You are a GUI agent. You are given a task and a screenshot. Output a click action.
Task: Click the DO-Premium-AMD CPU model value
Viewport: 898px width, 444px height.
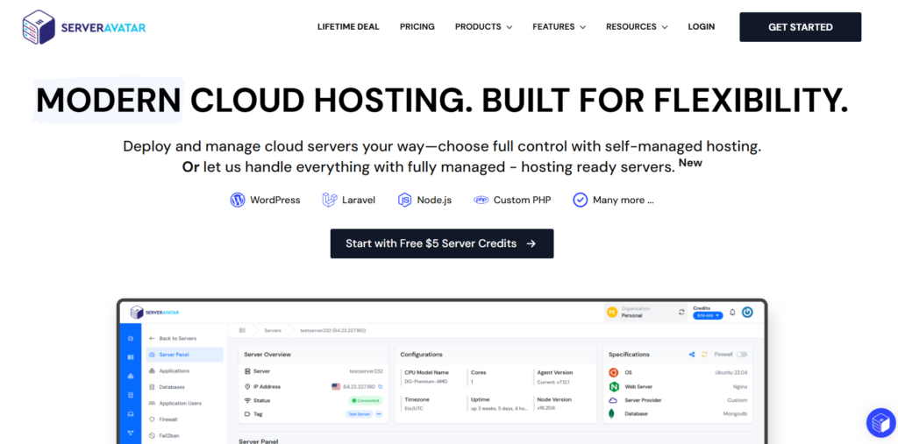tap(424, 381)
